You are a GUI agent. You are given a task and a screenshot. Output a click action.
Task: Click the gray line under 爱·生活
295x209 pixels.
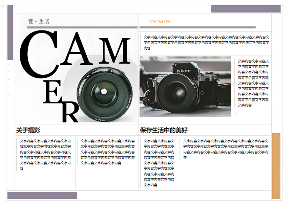click(82, 27)
